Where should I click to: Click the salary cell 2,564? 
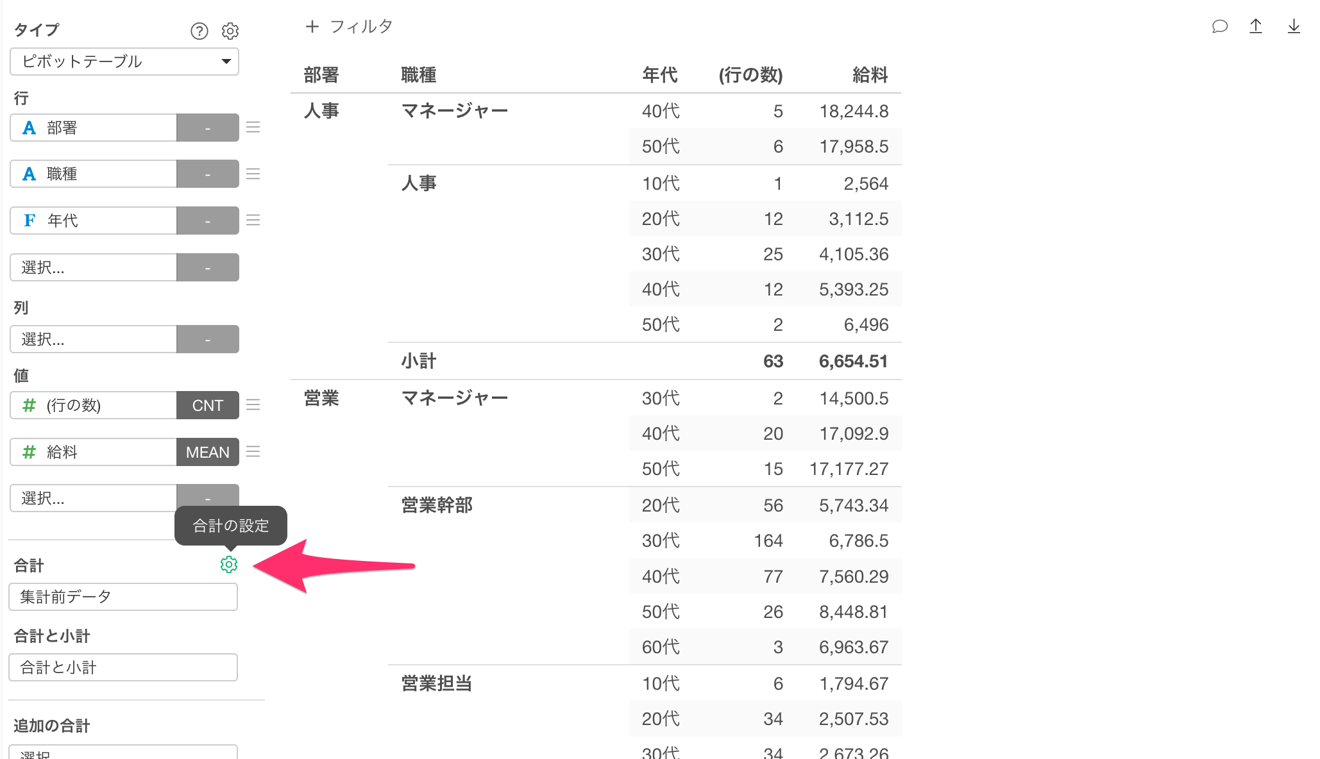(867, 183)
